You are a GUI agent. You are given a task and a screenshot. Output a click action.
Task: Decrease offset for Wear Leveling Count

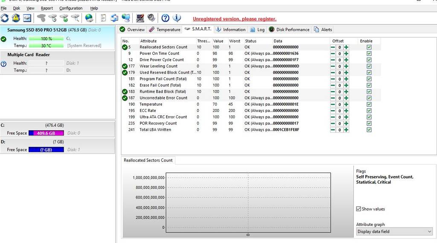pyautogui.click(x=333, y=66)
